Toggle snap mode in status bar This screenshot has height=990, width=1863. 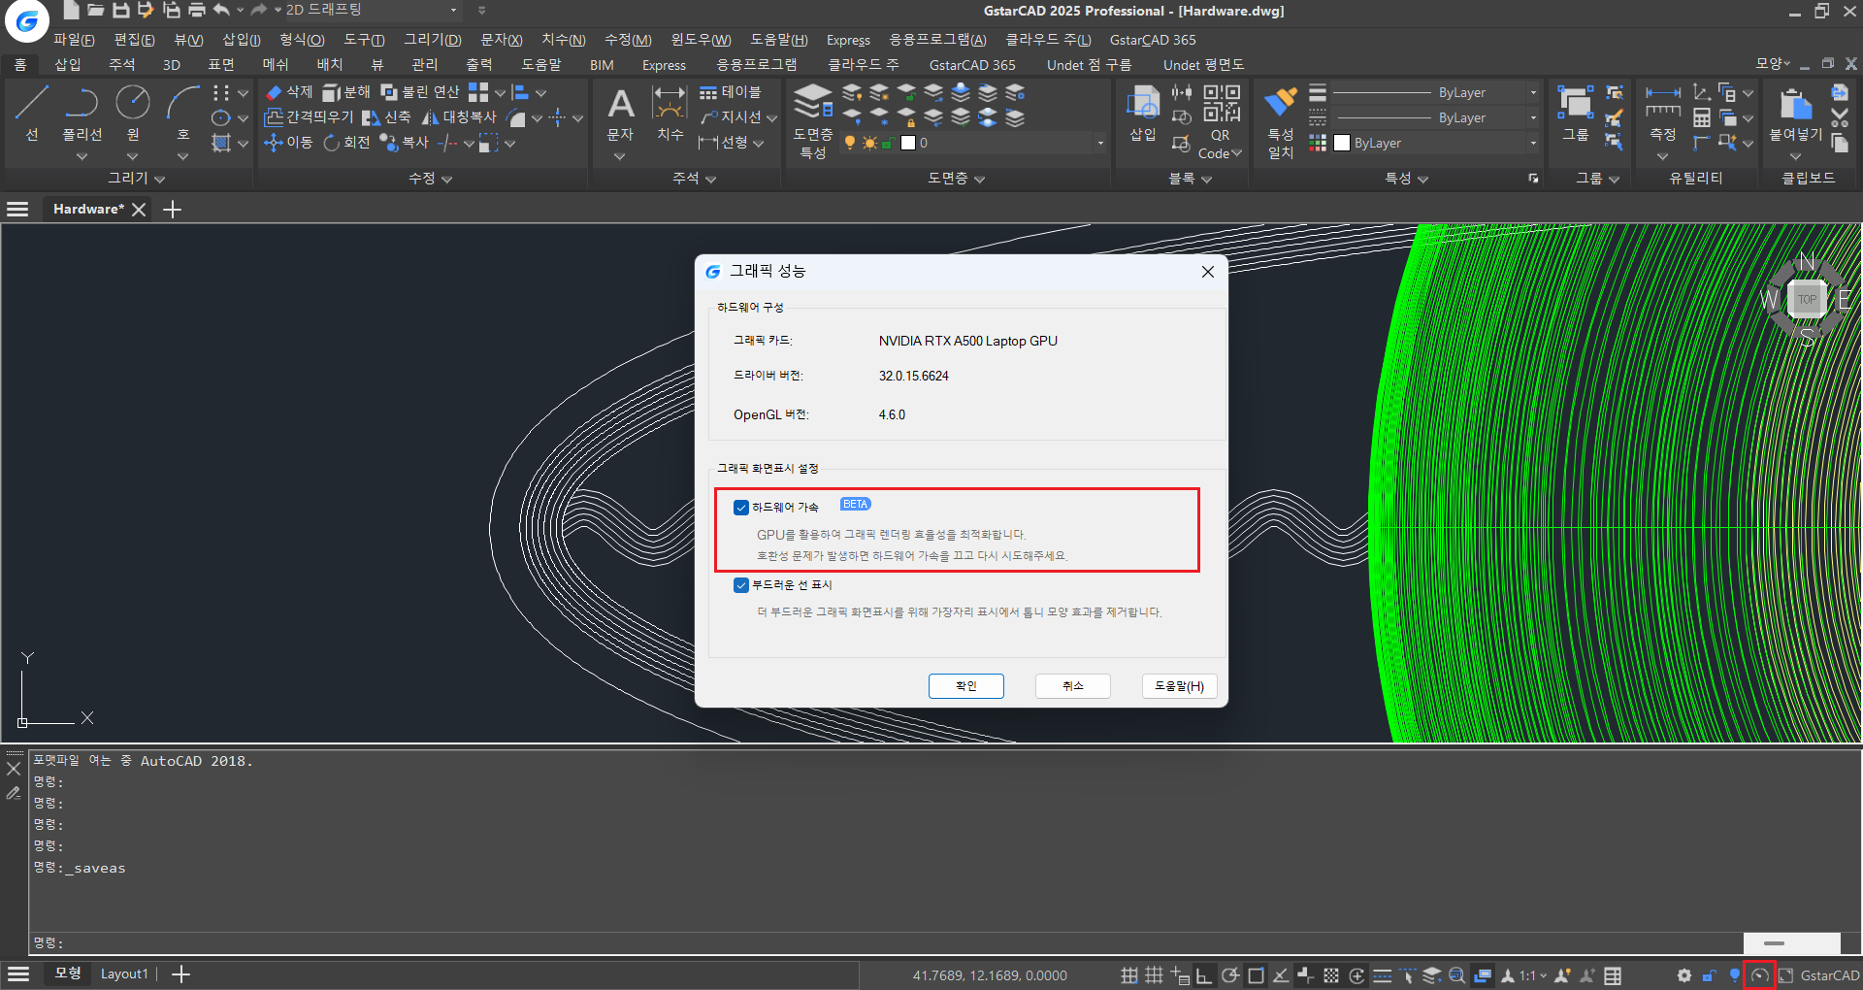(1128, 975)
